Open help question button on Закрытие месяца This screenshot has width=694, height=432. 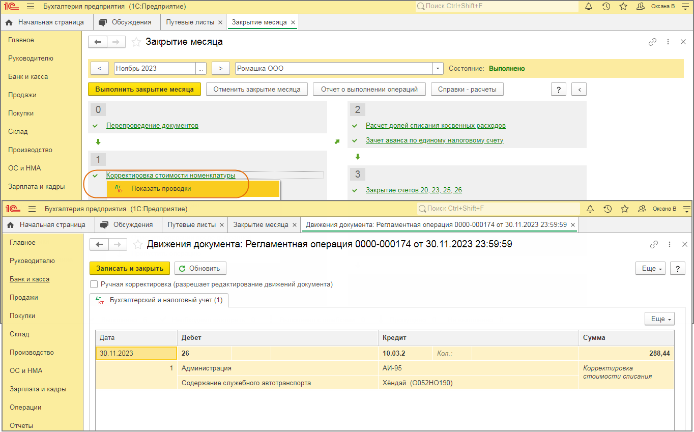pos(559,90)
